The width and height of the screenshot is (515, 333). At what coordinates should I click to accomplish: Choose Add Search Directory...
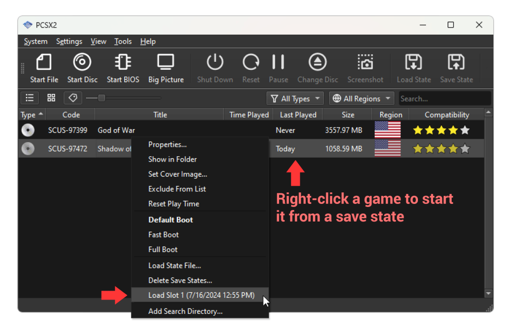tap(200, 311)
